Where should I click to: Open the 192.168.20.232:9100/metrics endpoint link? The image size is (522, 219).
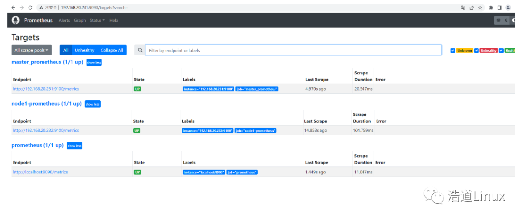coord(46,130)
